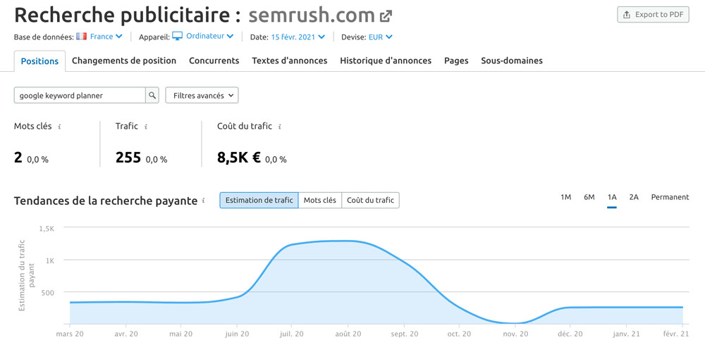Export report to PDF

[x=653, y=15]
